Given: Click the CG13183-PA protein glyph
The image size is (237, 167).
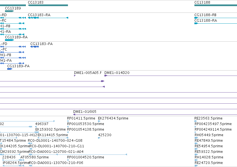Looking at the screenshot, I should point(35,47).
